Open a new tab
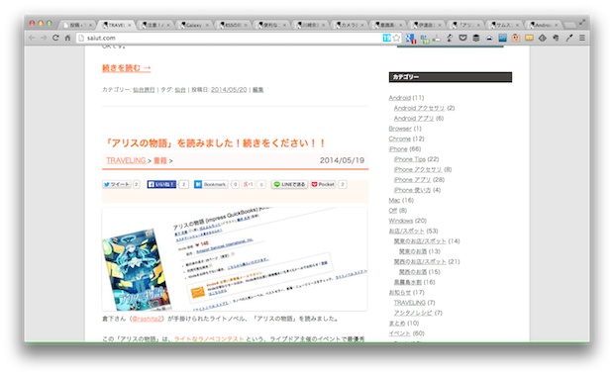Screen dimensions: 614x376 [x=569, y=25]
